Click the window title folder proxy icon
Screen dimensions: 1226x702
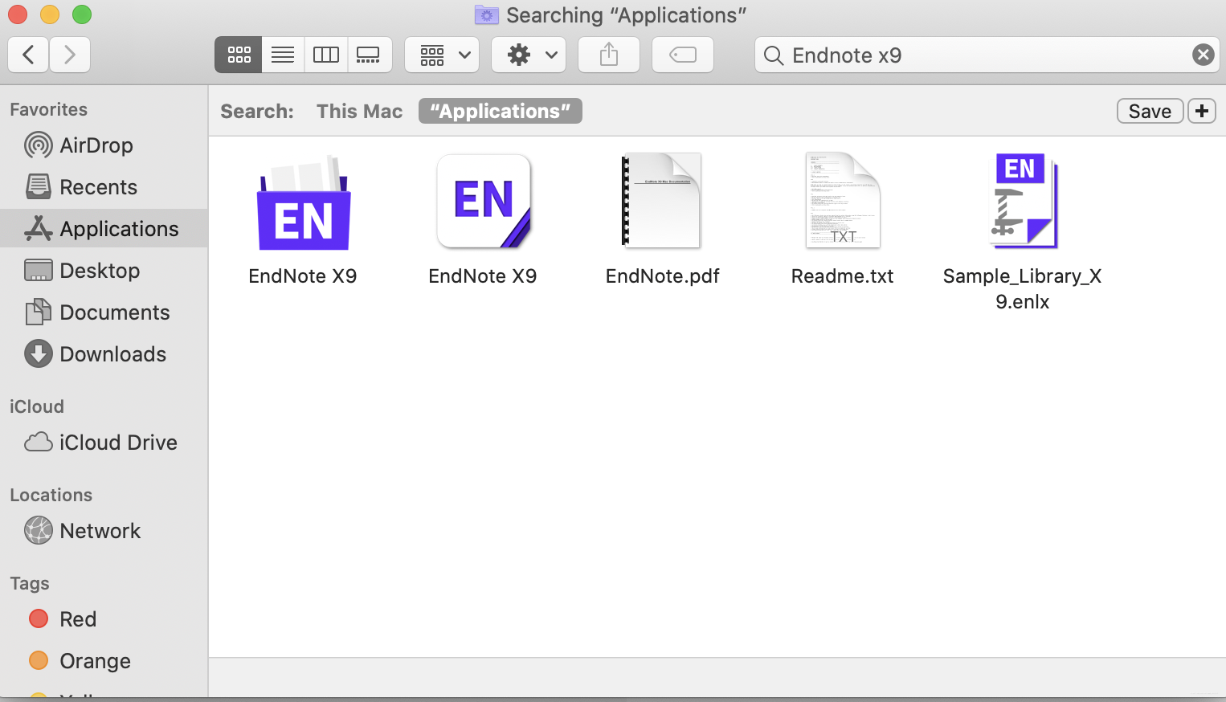[486, 15]
